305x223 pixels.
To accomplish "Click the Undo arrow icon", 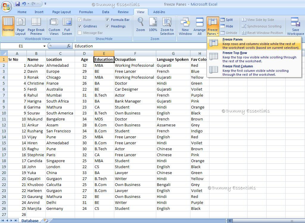I will [x=24, y=4].
